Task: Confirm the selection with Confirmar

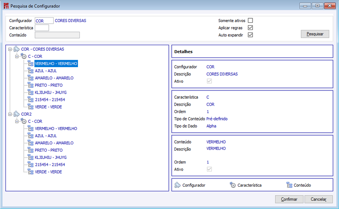Action: [289, 199]
